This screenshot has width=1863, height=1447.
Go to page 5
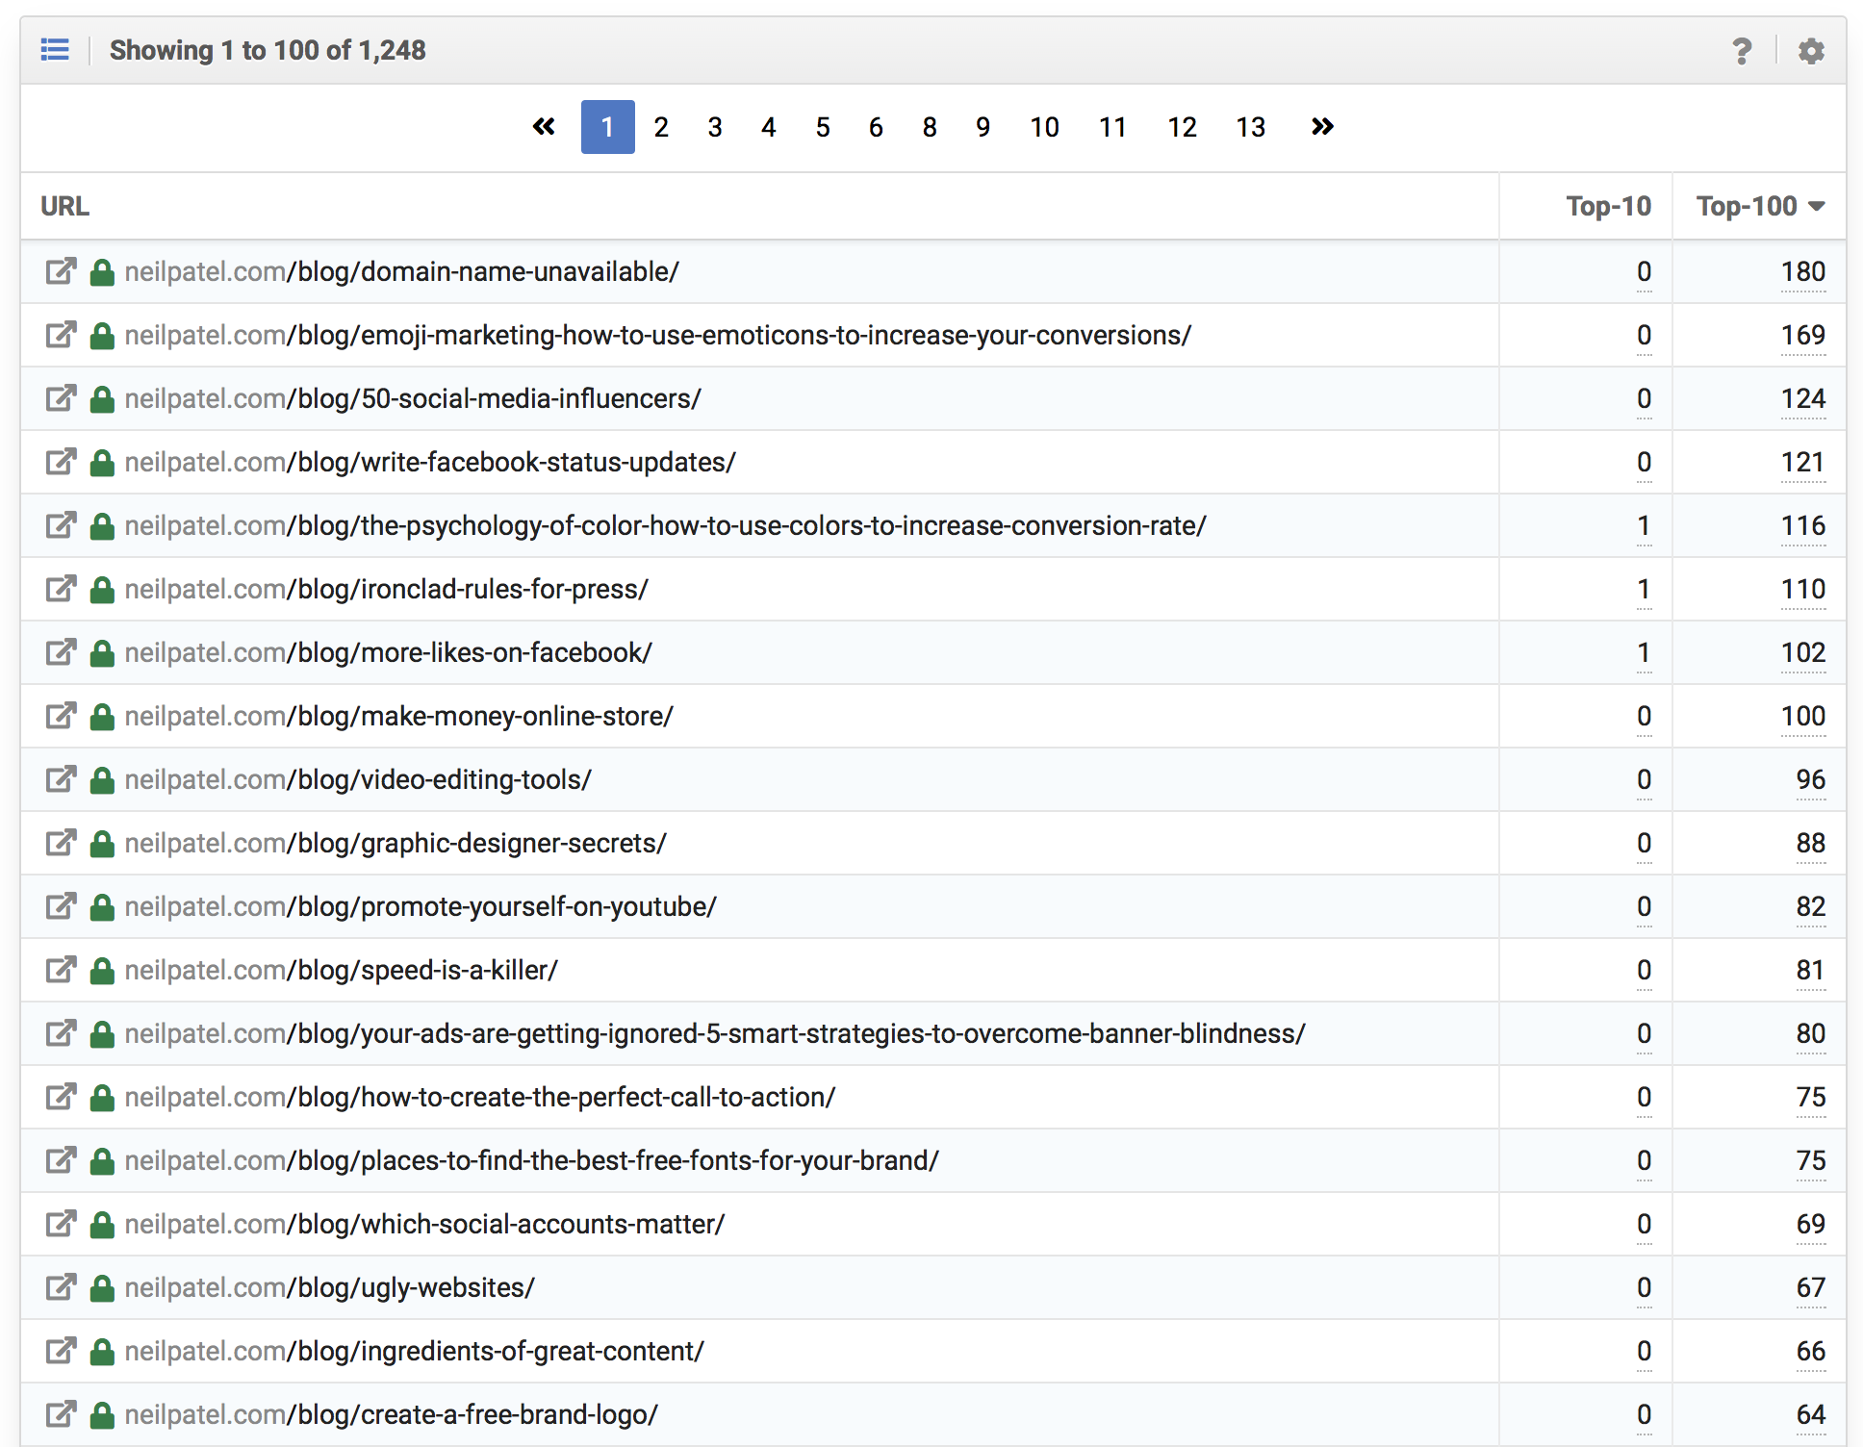pyautogui.click(x=823, y=127)
